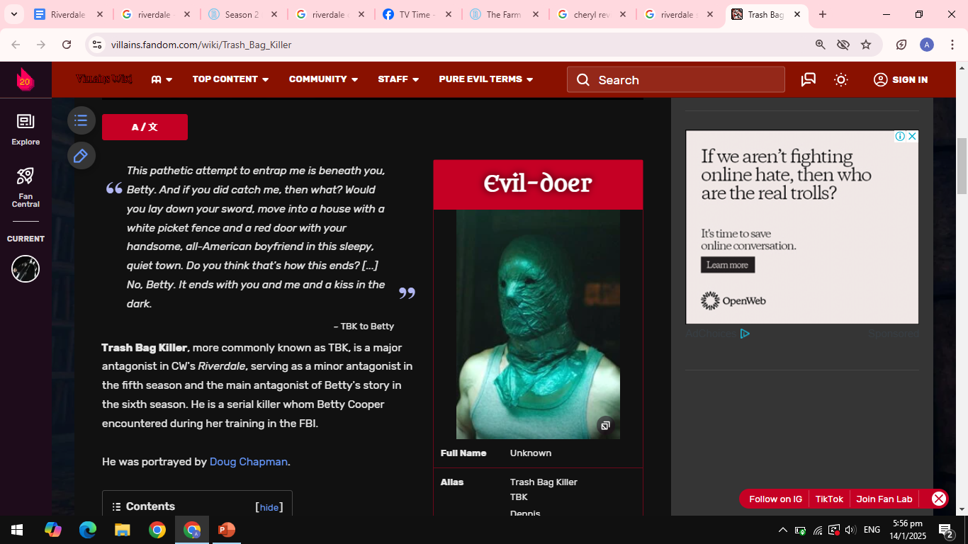Close the Trash Bag tab

(x=797, y=14)
